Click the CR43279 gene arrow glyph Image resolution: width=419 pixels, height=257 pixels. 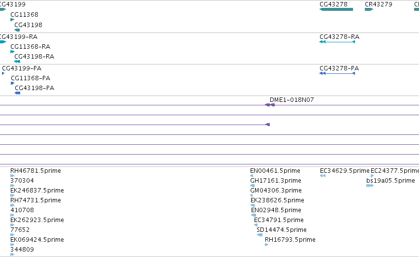369,9
